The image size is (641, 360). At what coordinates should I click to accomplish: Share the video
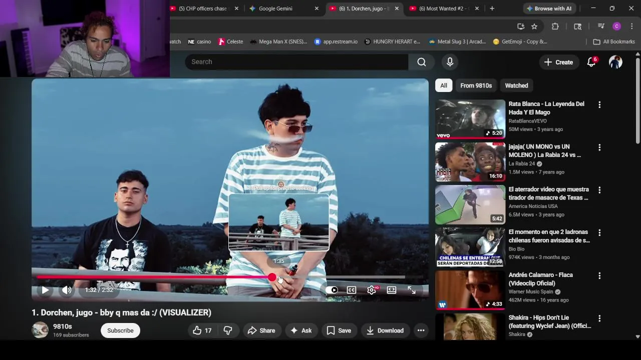pos(261,330)
